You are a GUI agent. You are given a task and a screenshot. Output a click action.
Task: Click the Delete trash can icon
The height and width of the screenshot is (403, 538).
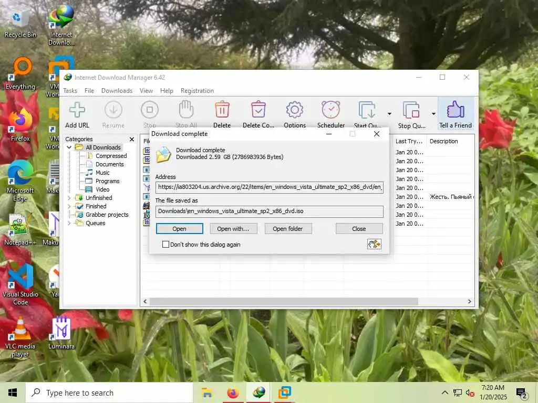(x=222, y=110)
